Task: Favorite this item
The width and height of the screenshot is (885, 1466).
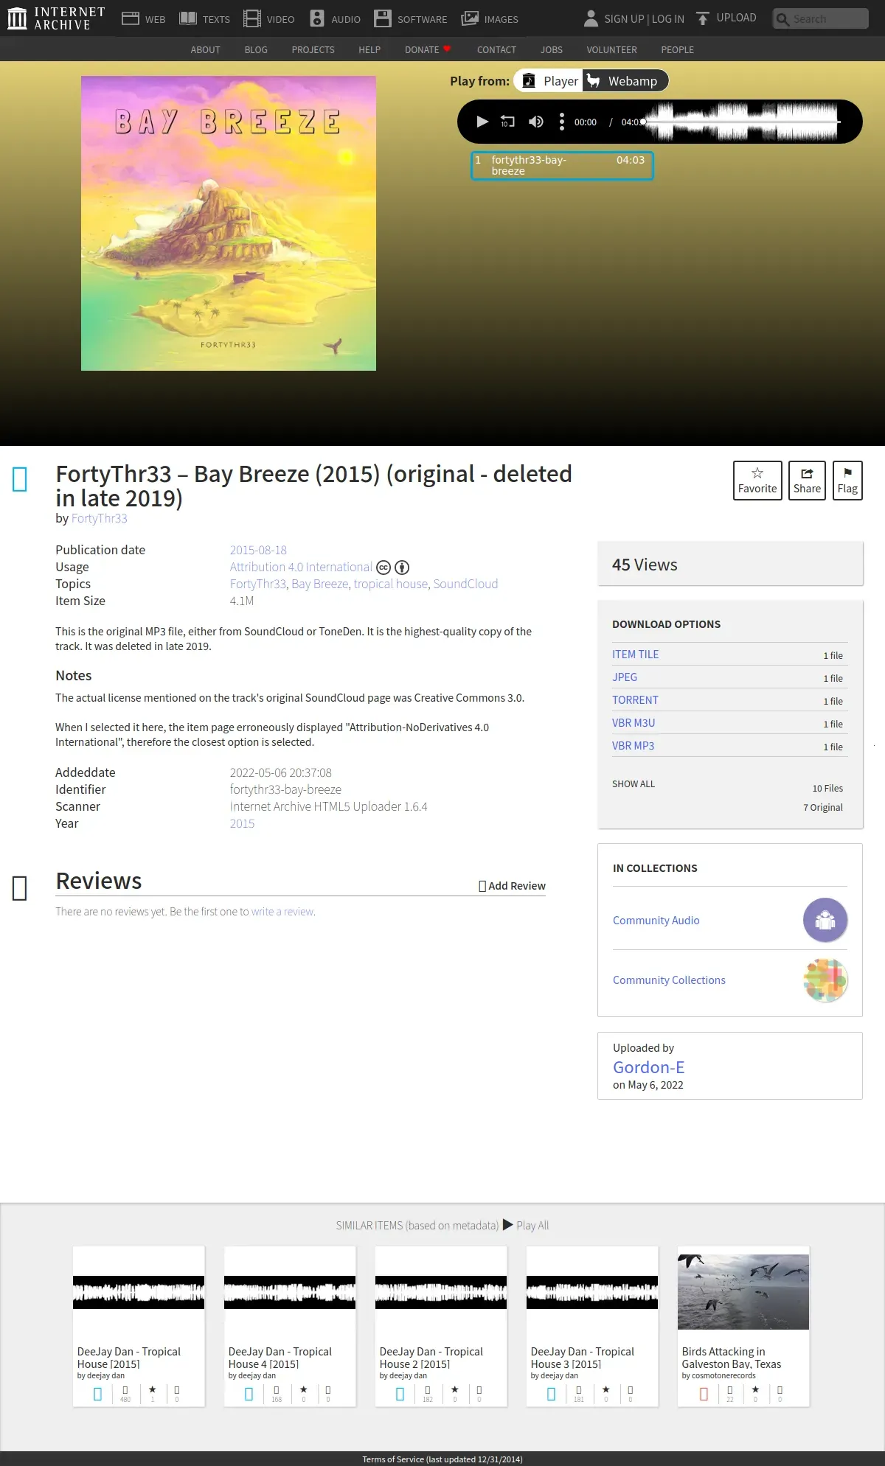Action: (757, 481)
